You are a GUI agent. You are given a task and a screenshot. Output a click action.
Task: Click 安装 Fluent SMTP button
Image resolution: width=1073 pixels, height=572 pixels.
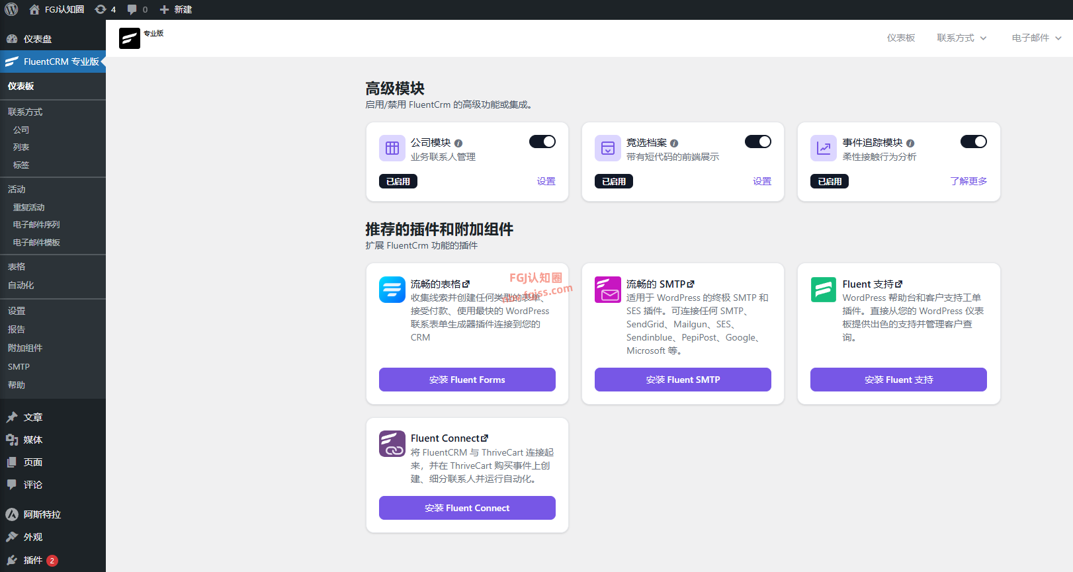click(683, 380)
